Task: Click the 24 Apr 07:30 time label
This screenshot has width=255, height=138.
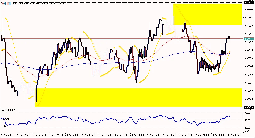Action: [x=40, y=135]
